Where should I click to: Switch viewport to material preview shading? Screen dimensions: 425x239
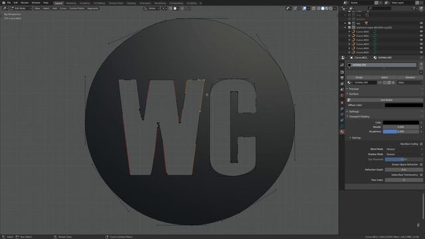327,9
